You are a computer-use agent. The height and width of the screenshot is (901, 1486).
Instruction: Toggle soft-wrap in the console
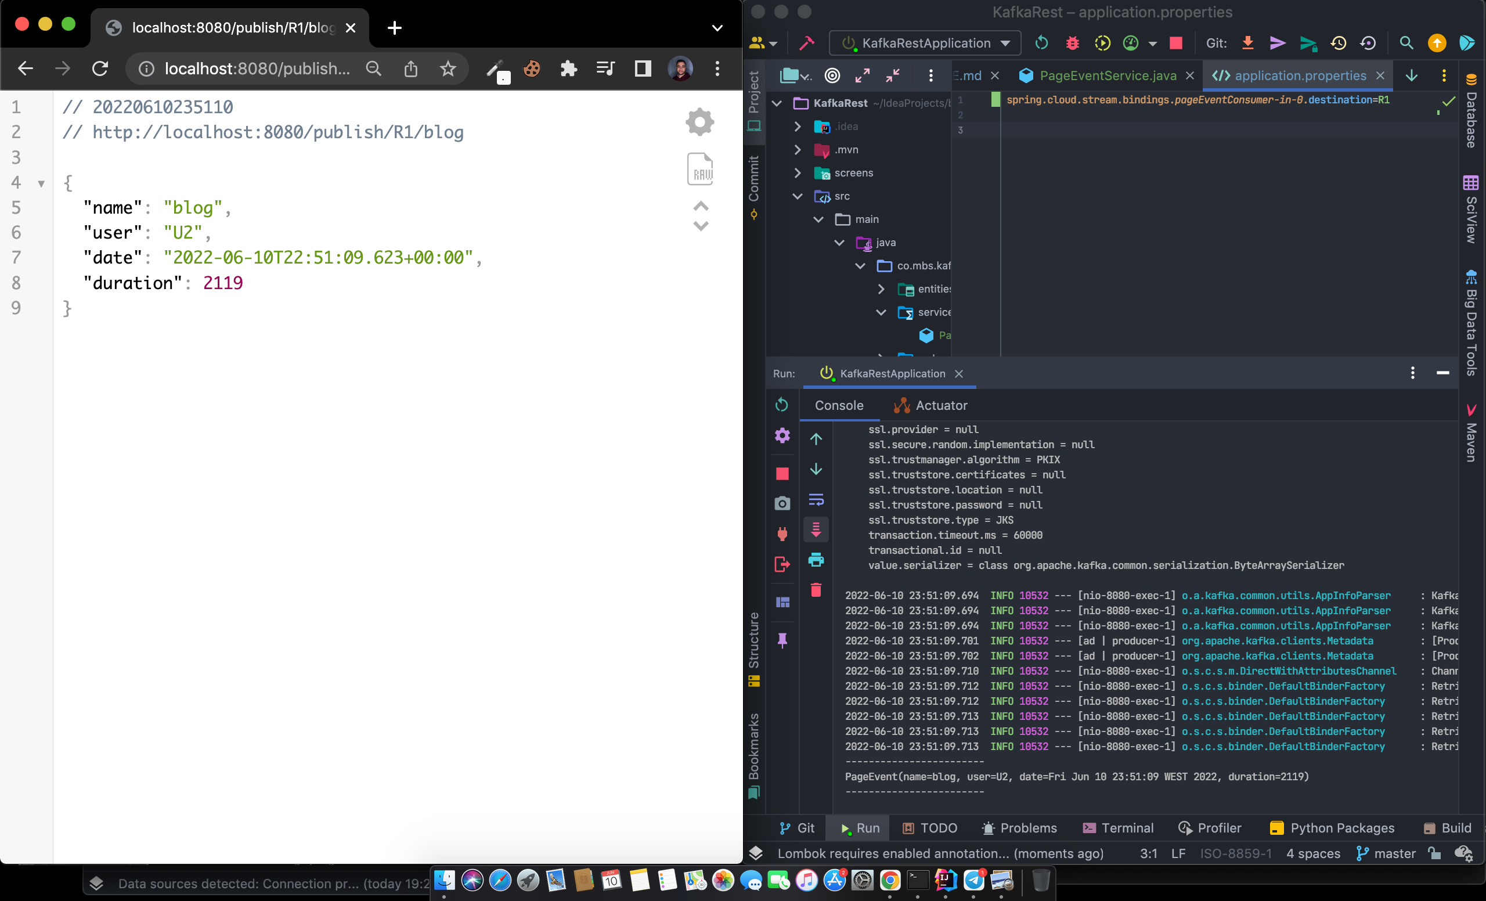click(816, 499)
